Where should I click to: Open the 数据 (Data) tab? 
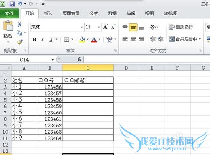(112, 13)
